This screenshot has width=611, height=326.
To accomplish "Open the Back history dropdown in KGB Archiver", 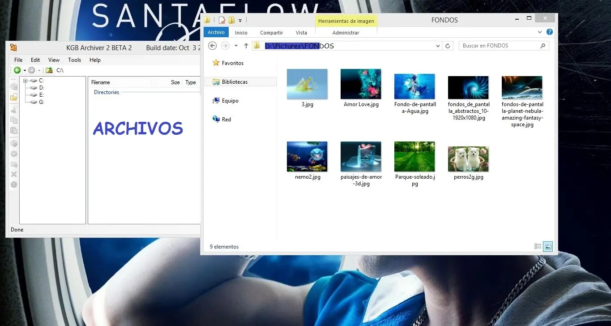I will pyautogui.click(x=24, y=70).
